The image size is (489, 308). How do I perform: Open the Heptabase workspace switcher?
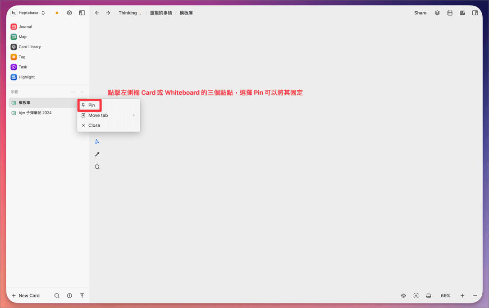(28, 13)
